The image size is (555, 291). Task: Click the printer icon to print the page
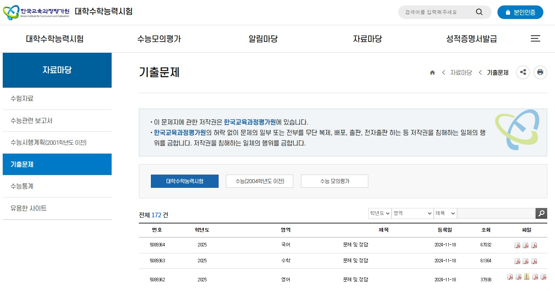tap(540, 72)
